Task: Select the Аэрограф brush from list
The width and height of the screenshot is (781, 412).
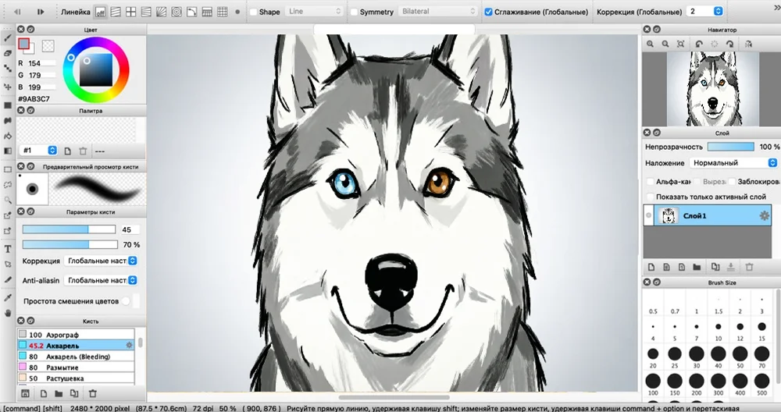Action: pyautogui.click(x=77, y=335)
